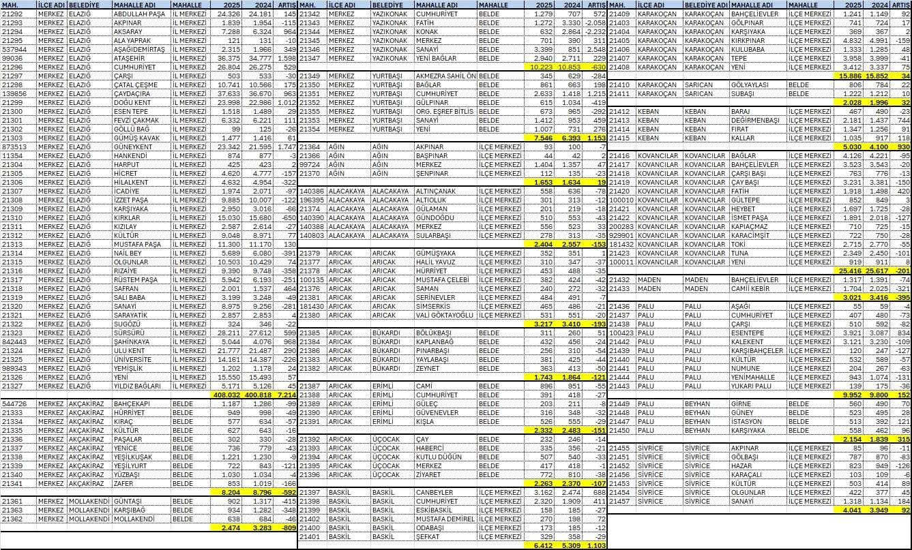Select the ORG. EŞREF BİTLİS cell
This screenshot has height=550, width=912.
(x=444, y=110)
